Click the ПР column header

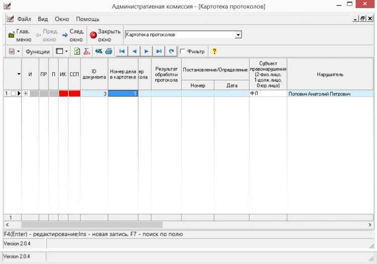click(x=44, y=74)
